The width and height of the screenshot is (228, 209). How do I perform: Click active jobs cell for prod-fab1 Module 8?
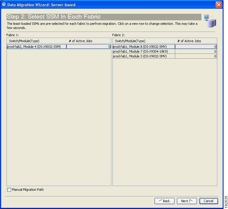(196, 47)
